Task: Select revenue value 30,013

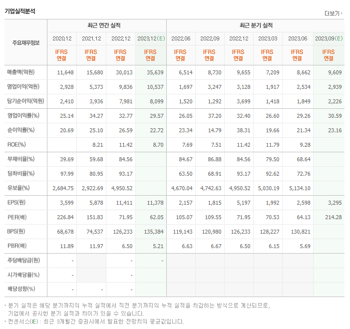Action: tap(124, 72)
